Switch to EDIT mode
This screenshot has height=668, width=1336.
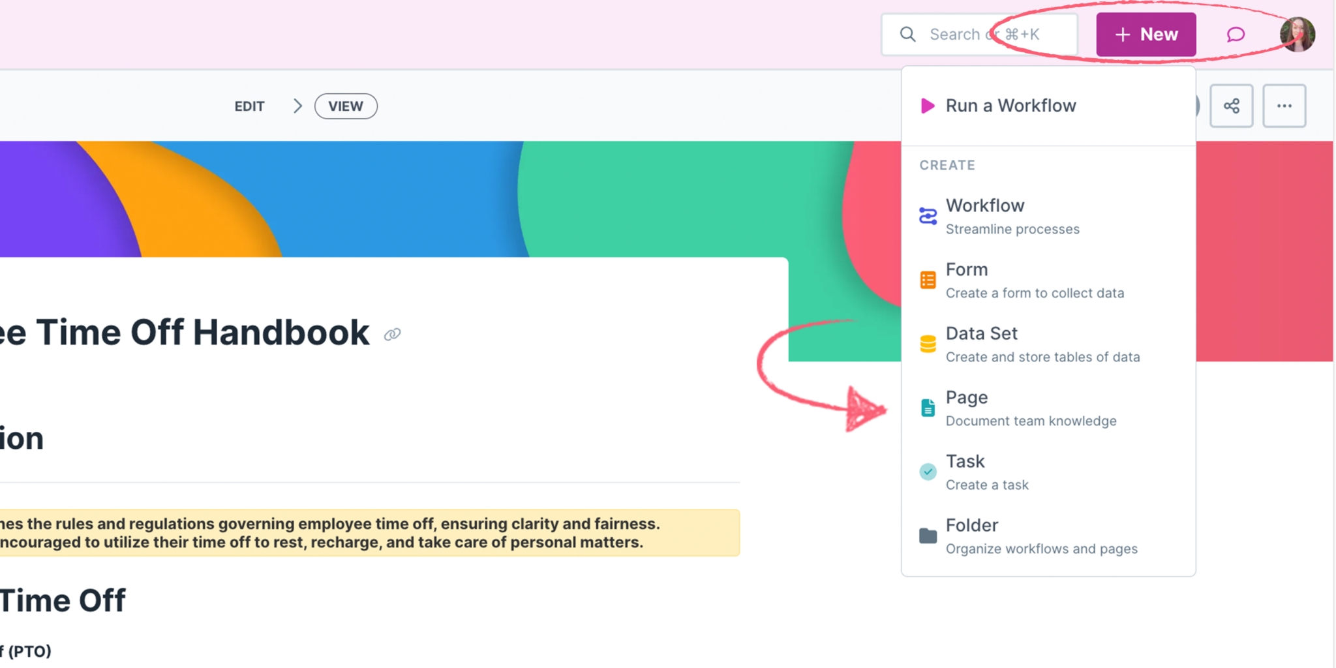click(x=249, y=106)
